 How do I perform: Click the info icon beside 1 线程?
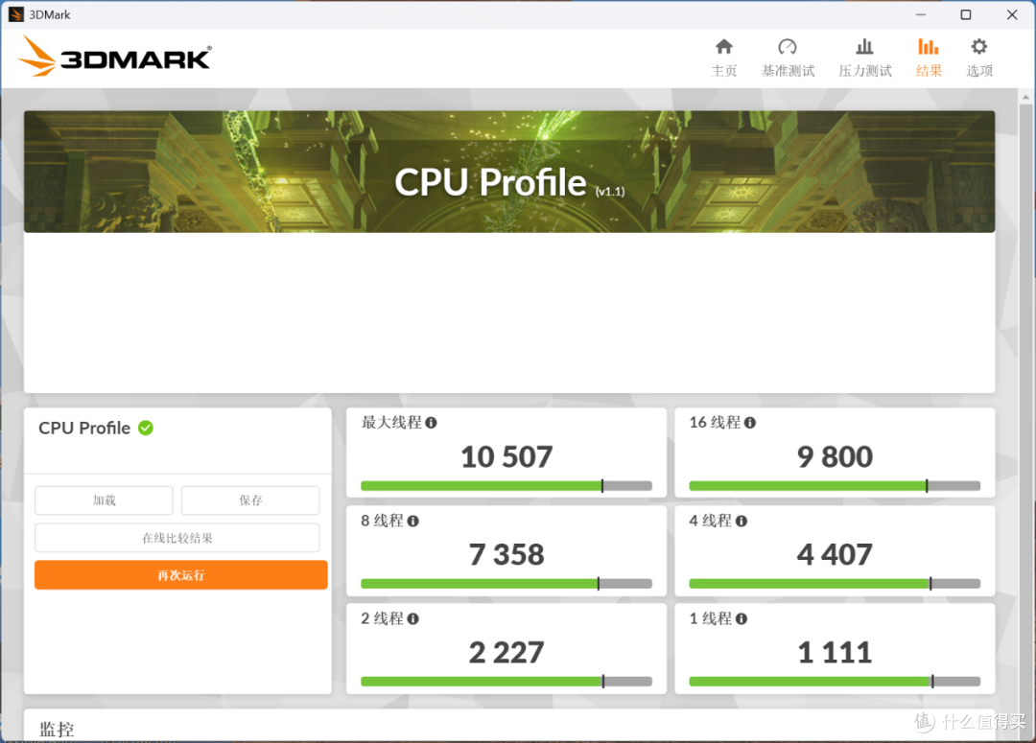[742, 618]
